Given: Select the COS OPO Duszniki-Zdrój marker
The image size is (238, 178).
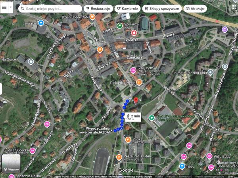Looking at the screenshot, I should 151,117.
